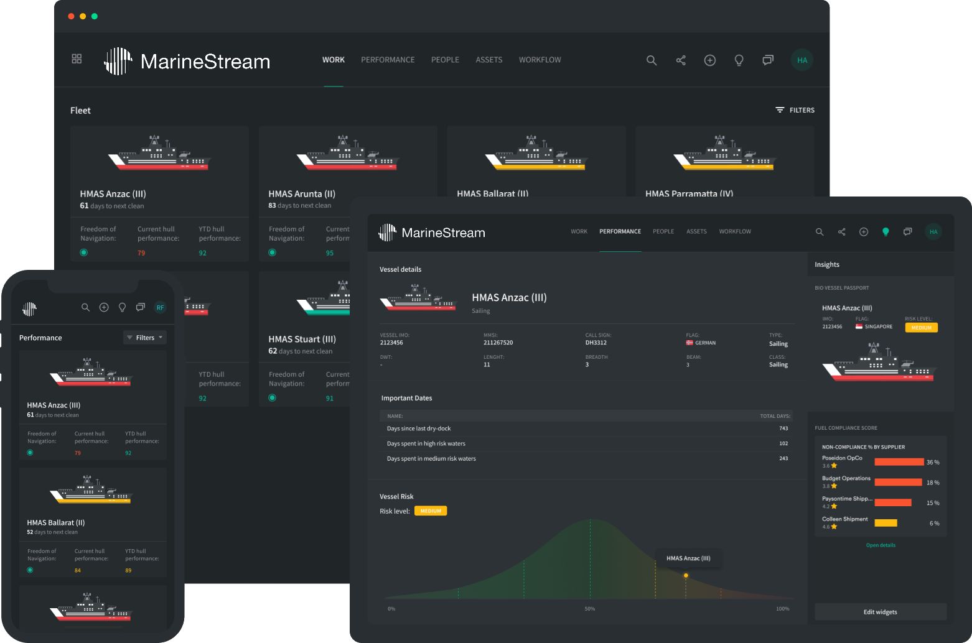
Task: Open FILTERS on the Fleet view
Action: point(795,109)
